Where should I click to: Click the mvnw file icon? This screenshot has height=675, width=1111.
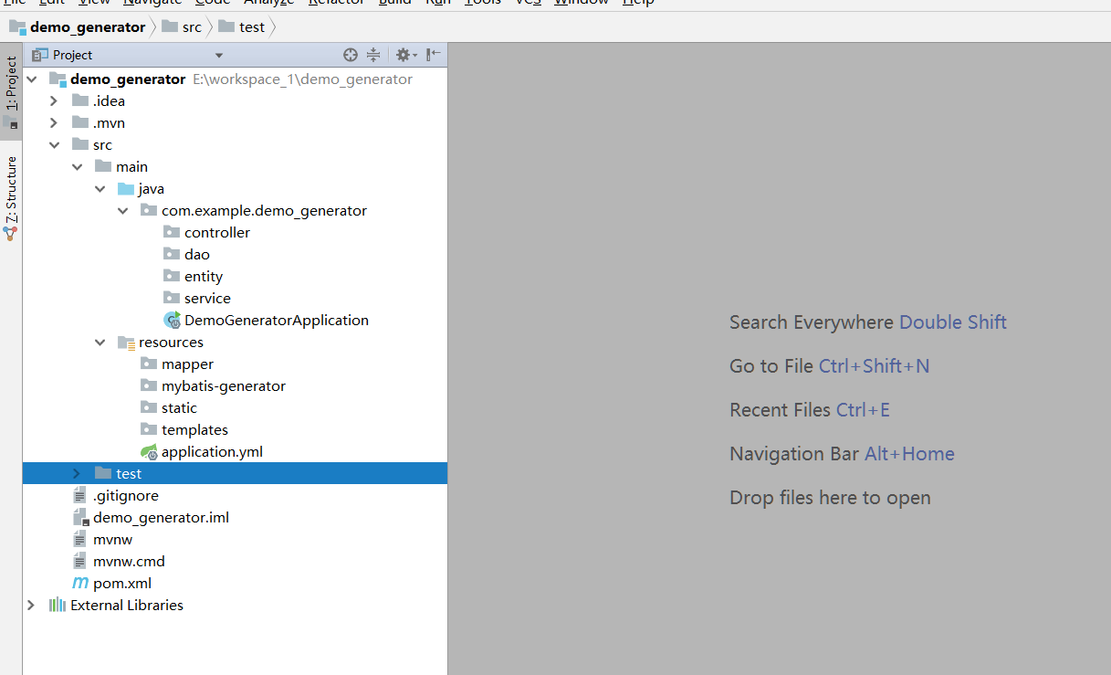point(80,539)
